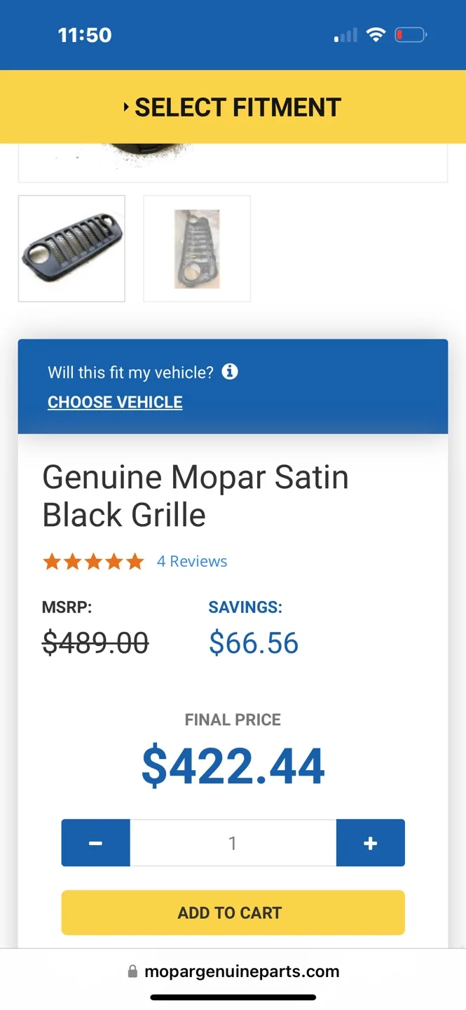Click the small arrow before Select Fitment
The height and width of the screenshot is (1010, 466).
[126, 107]
